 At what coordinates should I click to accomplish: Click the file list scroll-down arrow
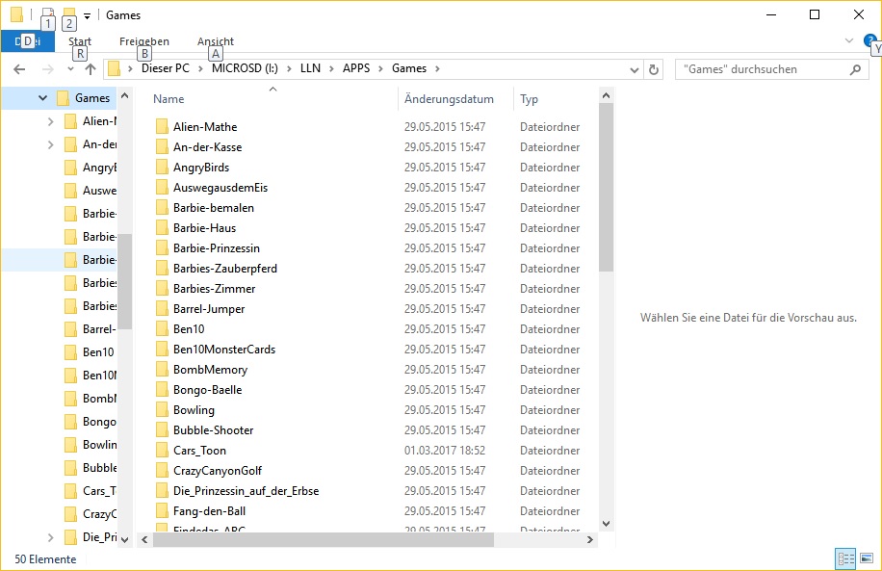pyautogui.click(x=606, y=523)
